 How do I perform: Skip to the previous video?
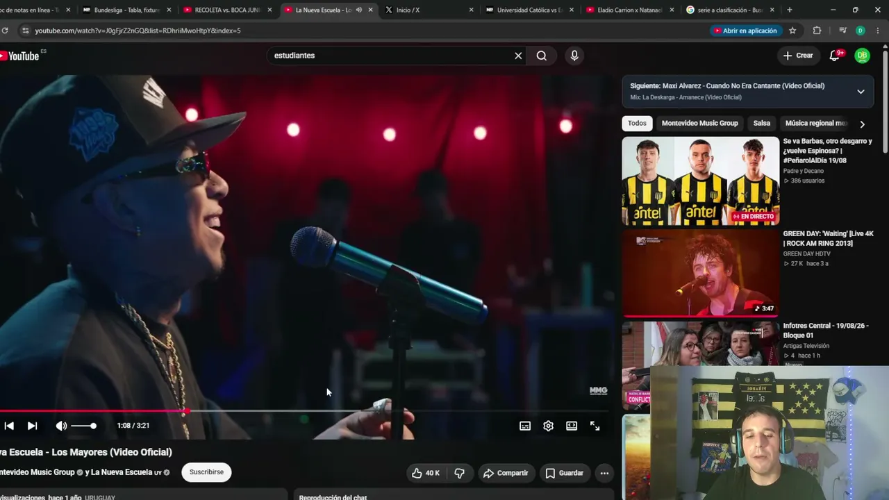9,426
